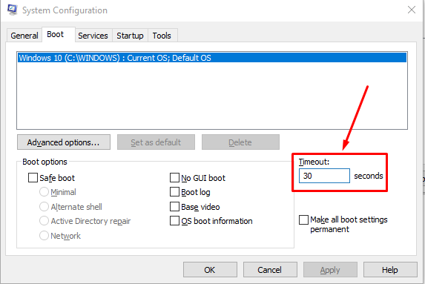The width and height of the screenshot is (425, 284).
Task: Open Advanced options dialog
Action: 64,142
